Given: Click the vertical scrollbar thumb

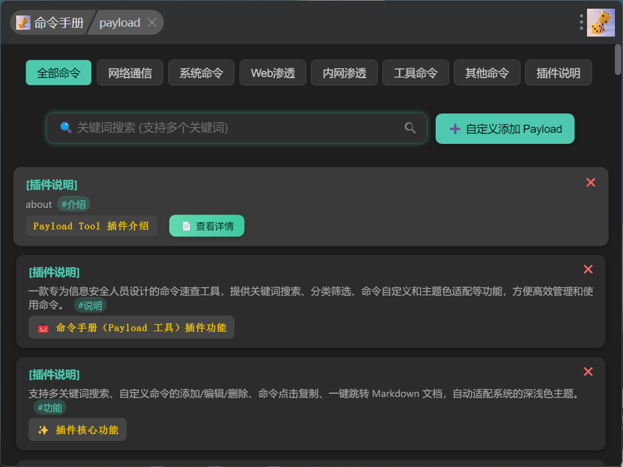Looking at the screenshot, I should (x=618, y=60).
